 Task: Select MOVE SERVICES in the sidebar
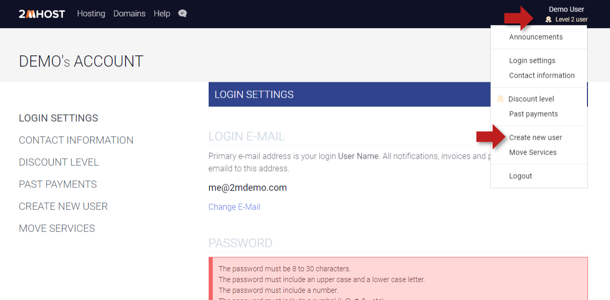[57, 228]
